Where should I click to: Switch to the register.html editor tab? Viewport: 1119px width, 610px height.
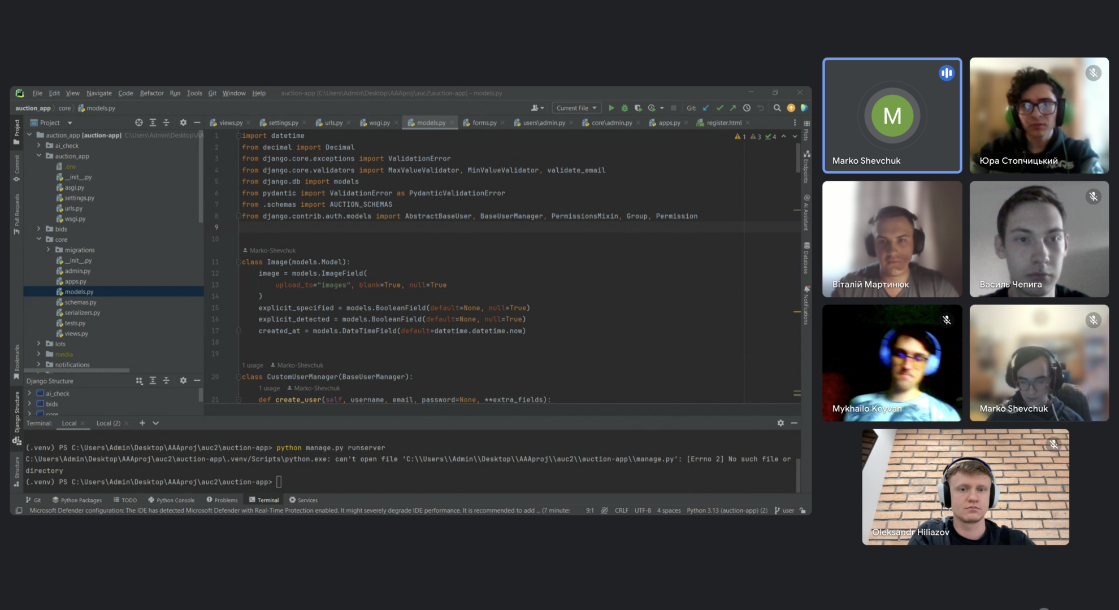tap(722, 122)
